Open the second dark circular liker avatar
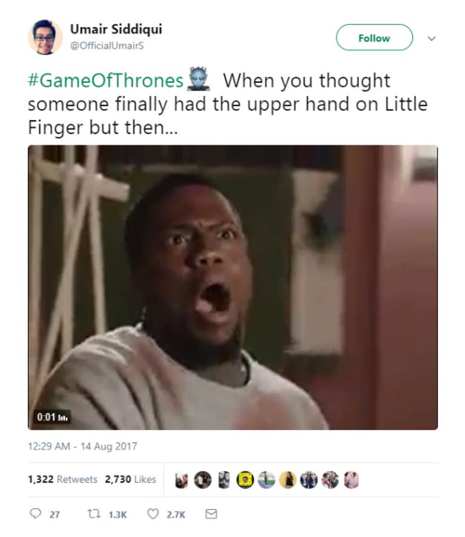This screenshot has width=465, height=537. coord(203,480)
